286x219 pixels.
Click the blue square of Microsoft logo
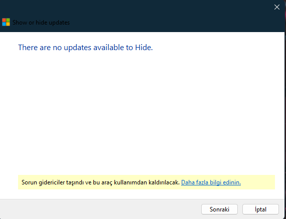4,24
